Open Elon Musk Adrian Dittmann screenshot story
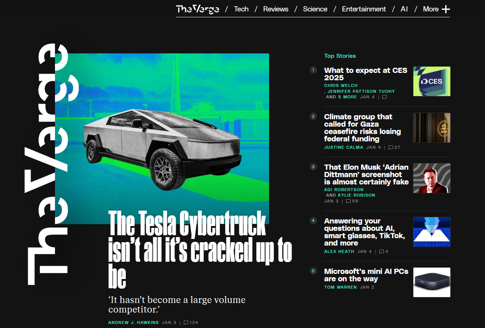 (x=366, y=174)
